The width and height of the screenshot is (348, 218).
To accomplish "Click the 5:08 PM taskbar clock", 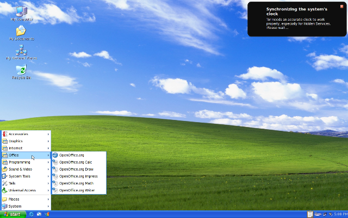I will (341, 214).
